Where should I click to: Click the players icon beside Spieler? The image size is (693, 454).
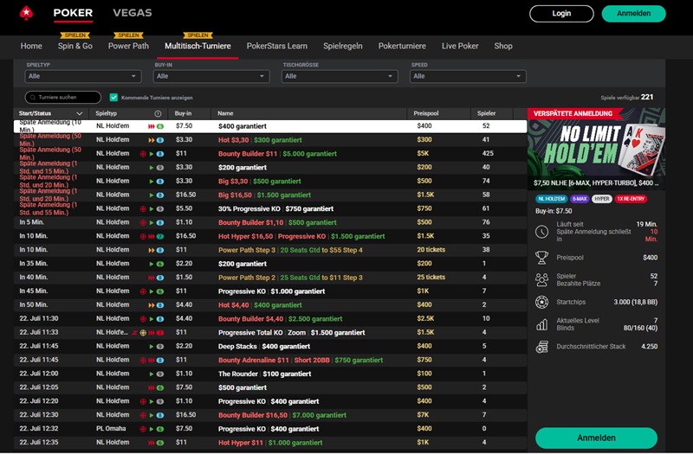tap(541, 279)
